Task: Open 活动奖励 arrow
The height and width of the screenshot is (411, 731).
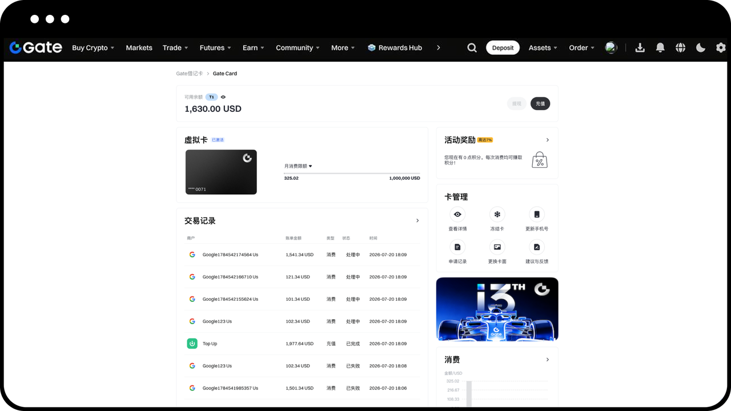Action: pyautogui.click(x=548, y=140)
